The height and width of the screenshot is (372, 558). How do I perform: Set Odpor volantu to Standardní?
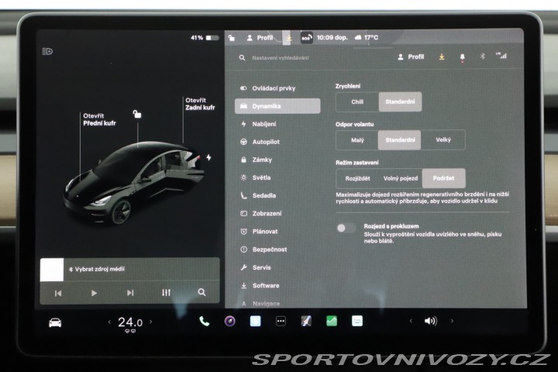click(399, 140)
